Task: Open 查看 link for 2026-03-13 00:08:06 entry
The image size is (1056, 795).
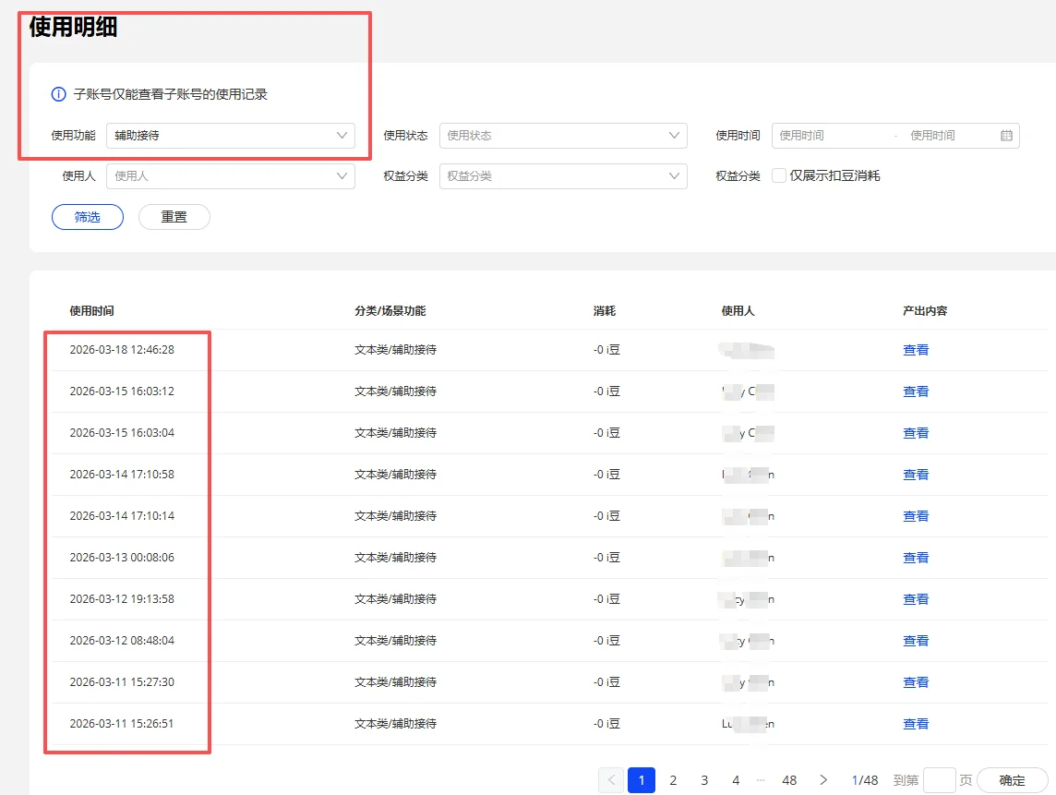Action: (916, 558)
